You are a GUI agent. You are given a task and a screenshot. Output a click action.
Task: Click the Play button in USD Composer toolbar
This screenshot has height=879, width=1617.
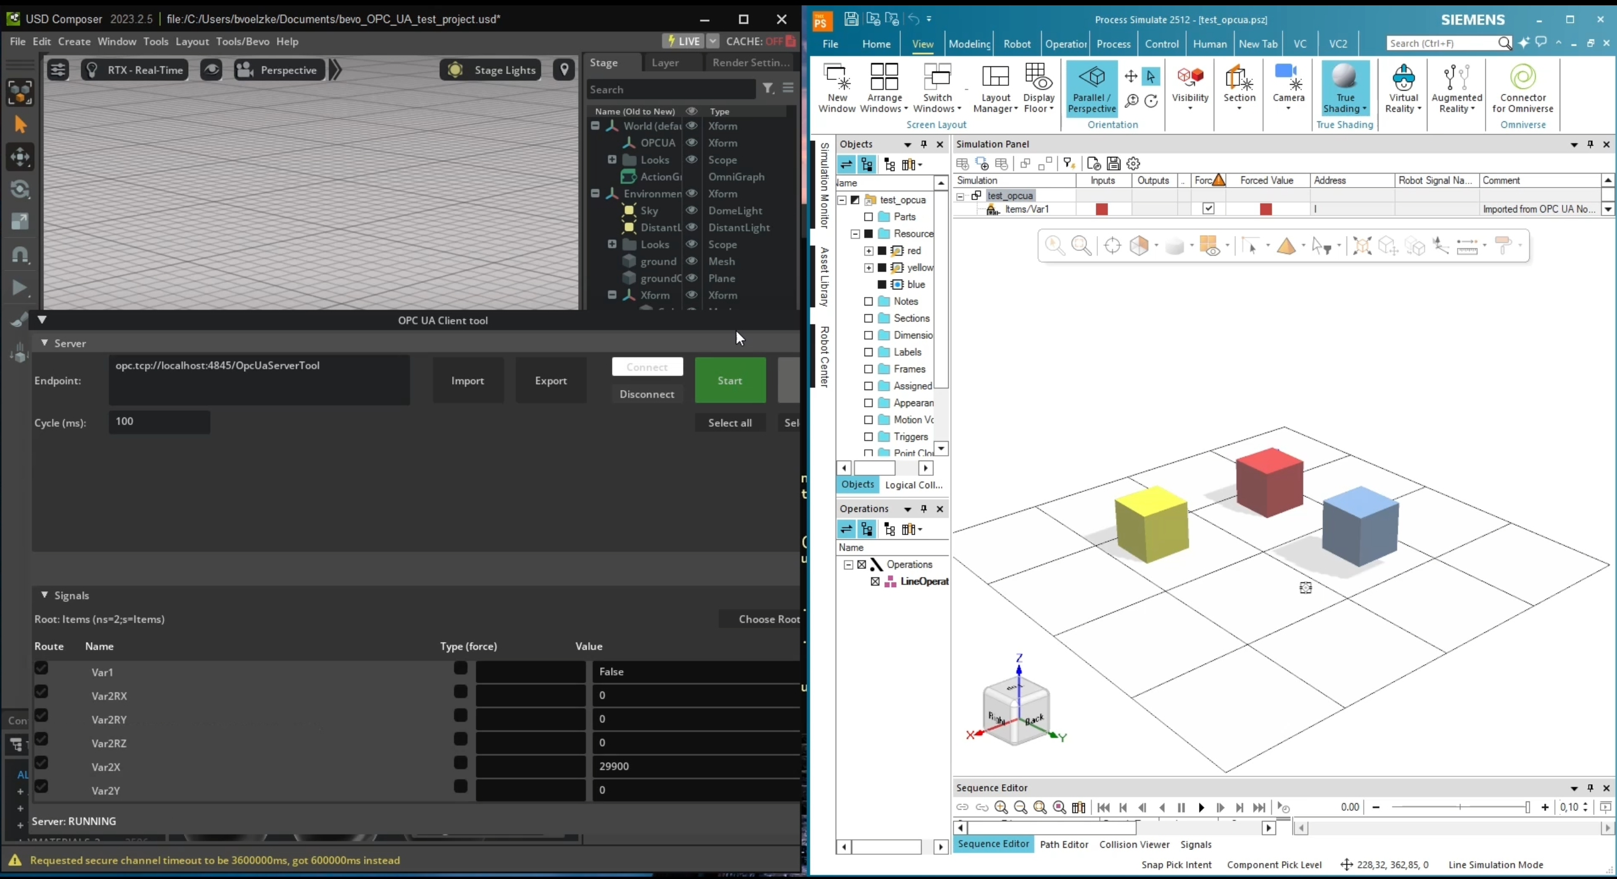pos(20,288)
